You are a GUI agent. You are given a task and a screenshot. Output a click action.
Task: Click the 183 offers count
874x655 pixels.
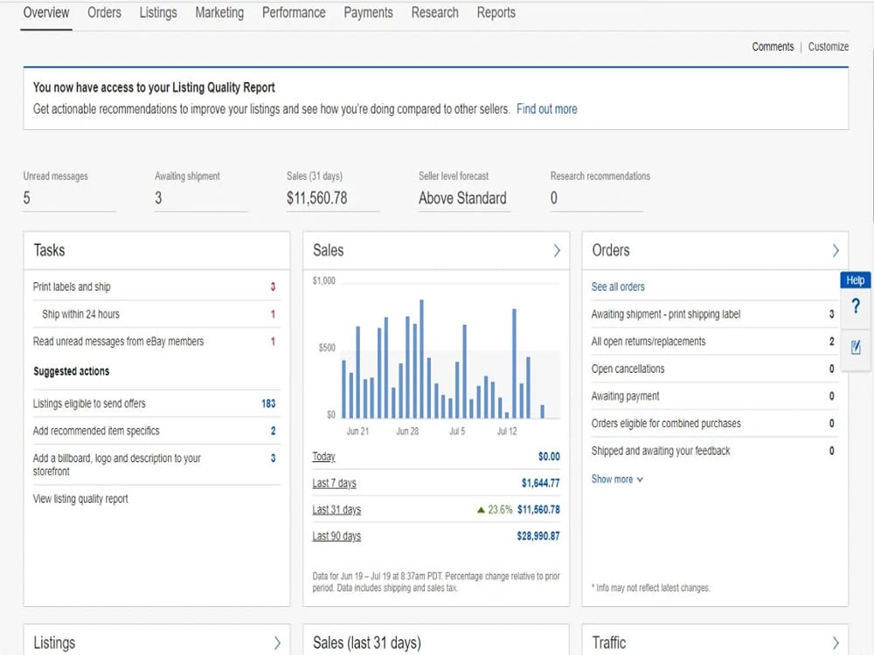pyautogui.click(x=268, y=403)
